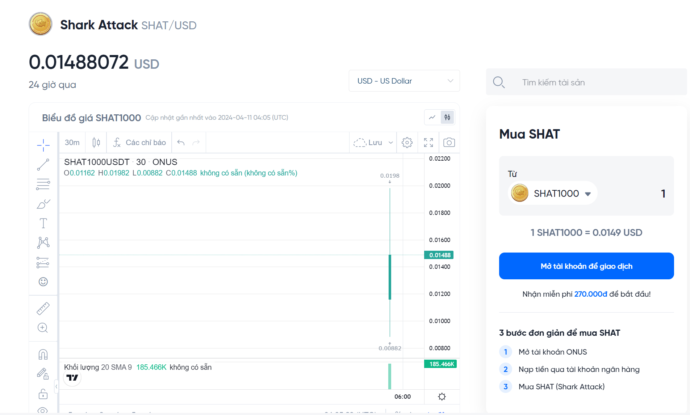Open the forecasting and measurement tool

43,262
